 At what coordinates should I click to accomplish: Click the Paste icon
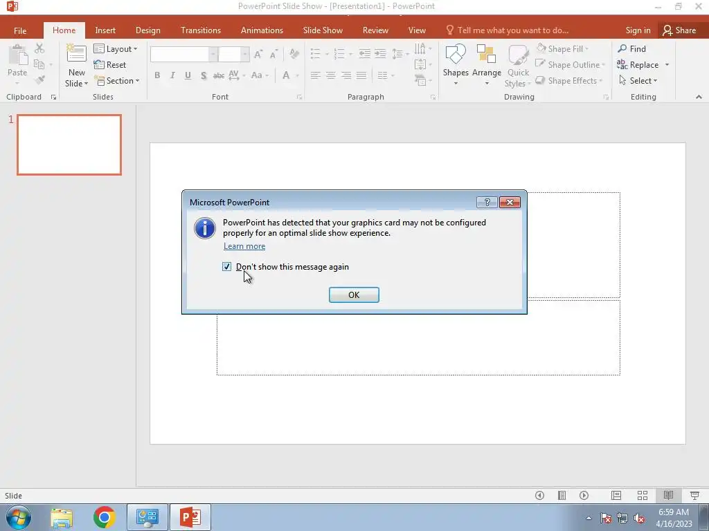[x=17, y=56]
